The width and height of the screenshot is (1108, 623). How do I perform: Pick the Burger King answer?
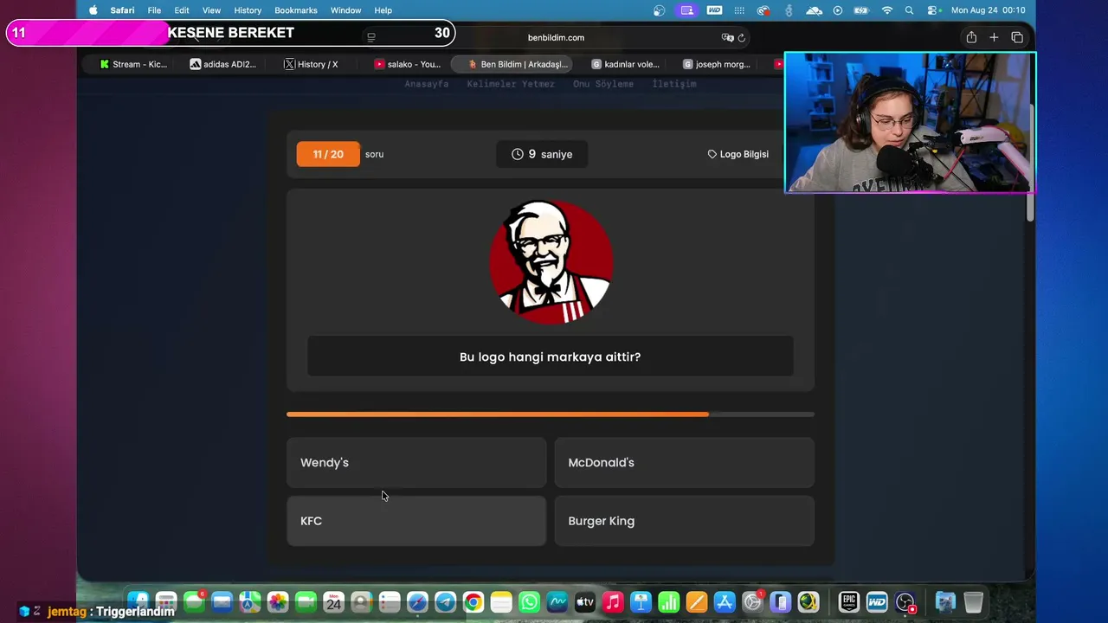[684, 521]
